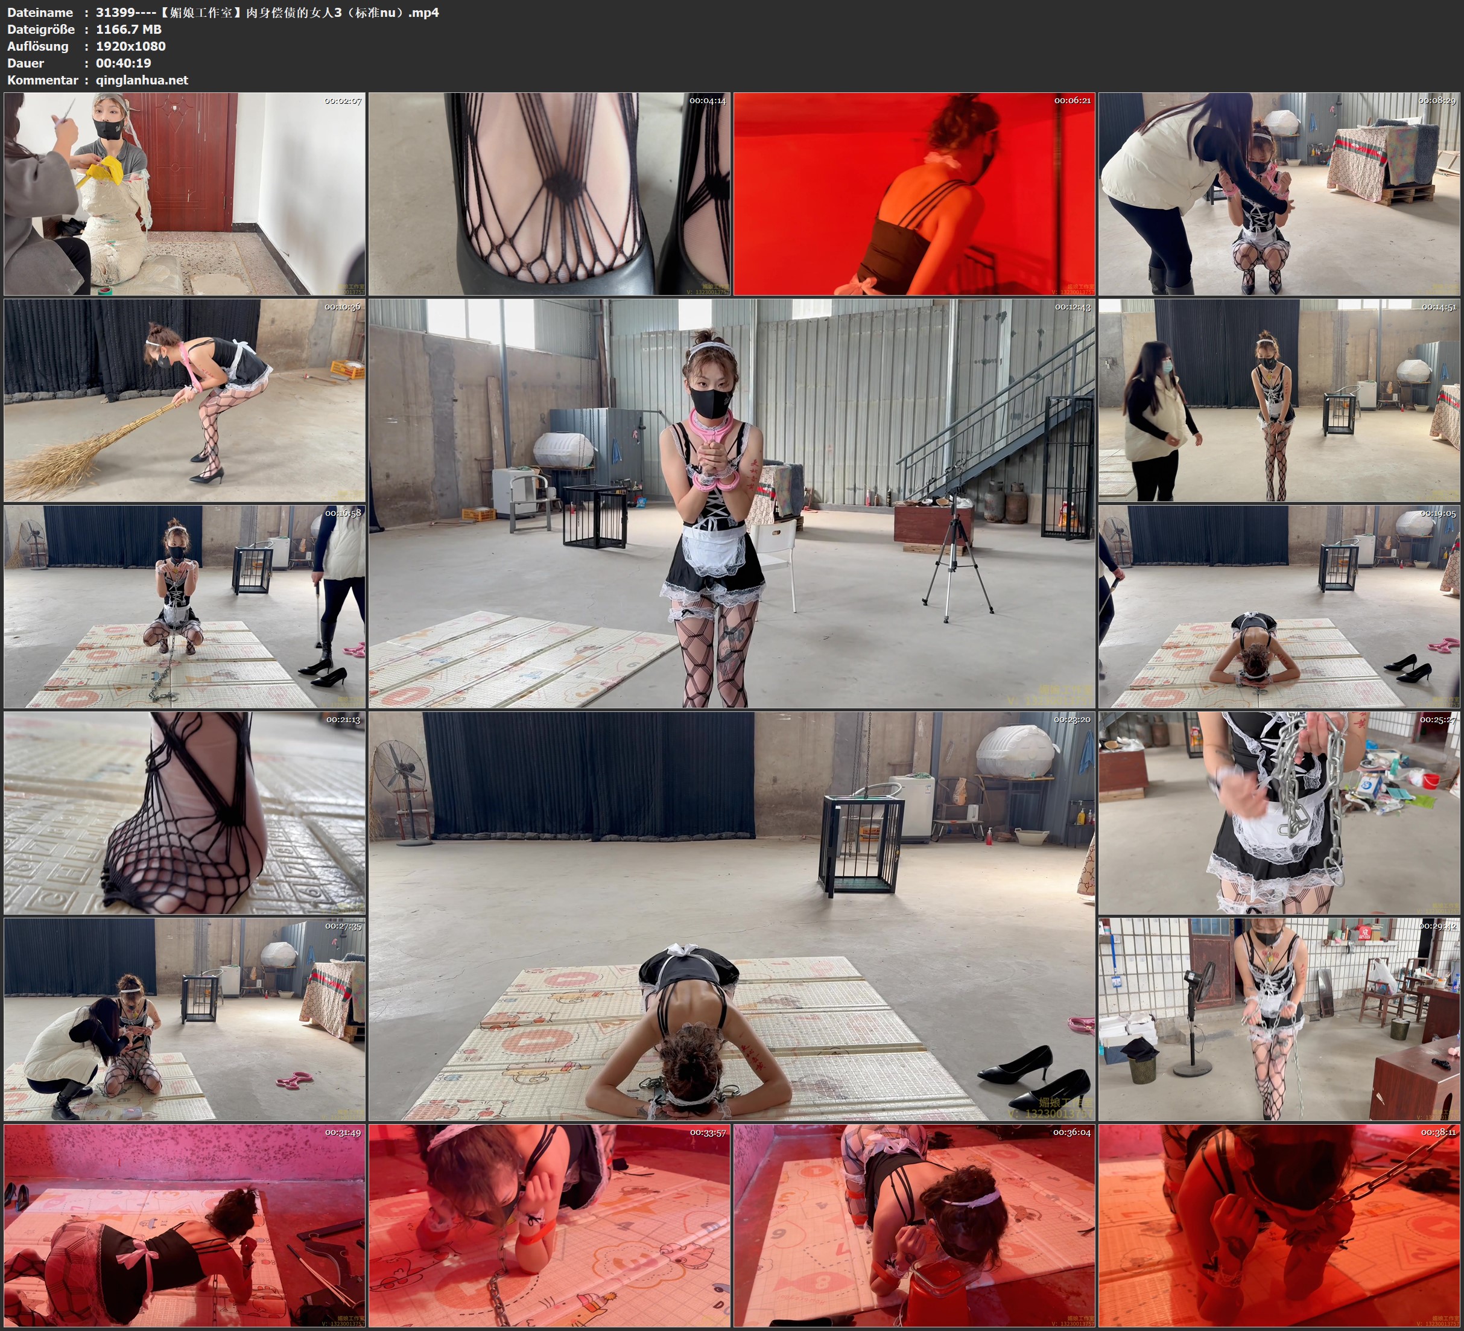
Task: Click the frame timestamped 00:36:04
Action: [x=914, y=1225]
